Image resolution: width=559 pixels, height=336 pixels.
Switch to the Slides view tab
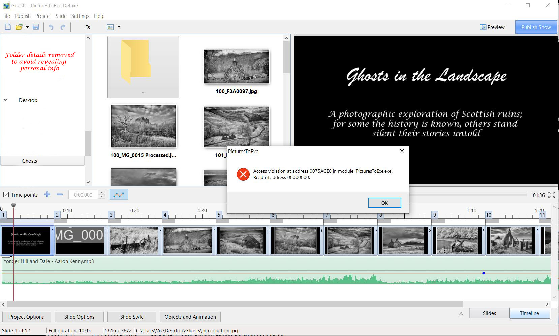[x=489, y=313]
